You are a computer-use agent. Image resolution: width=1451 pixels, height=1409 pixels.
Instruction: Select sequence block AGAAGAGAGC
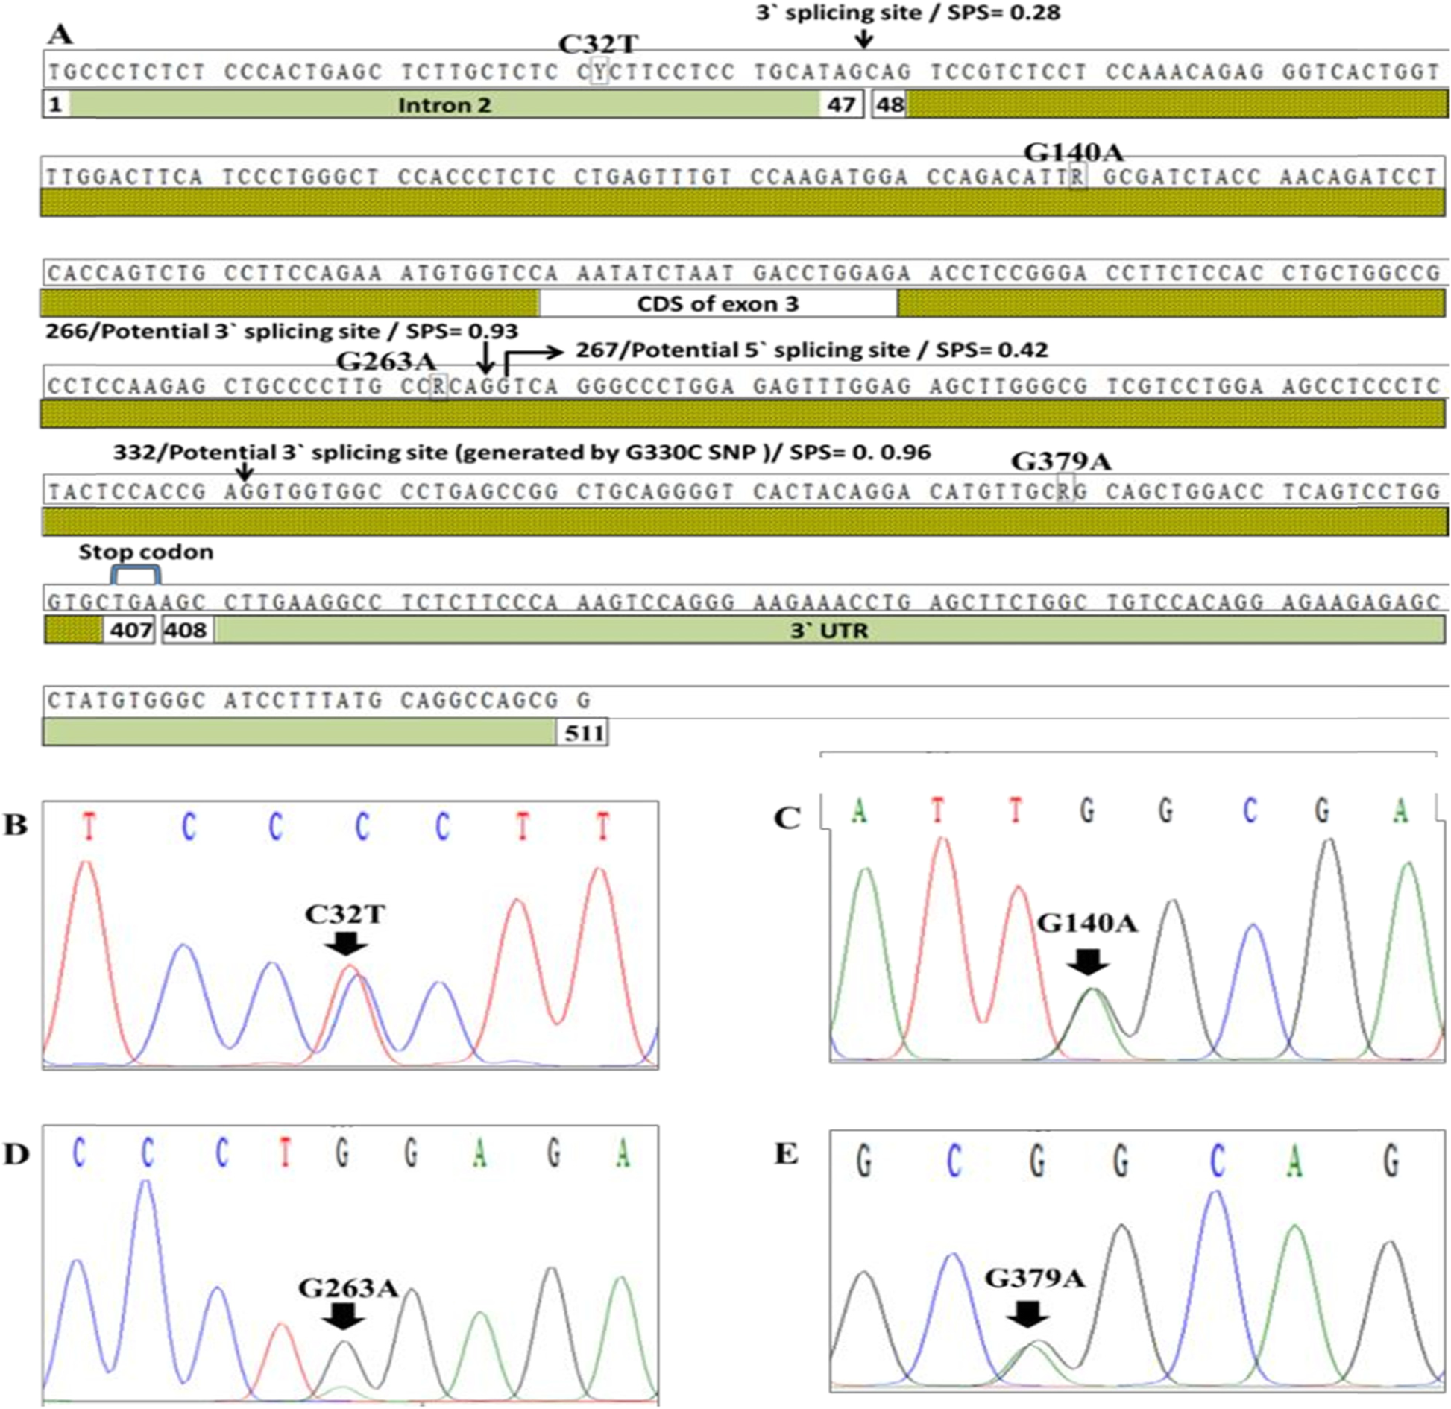click(x=1362, y=602)
